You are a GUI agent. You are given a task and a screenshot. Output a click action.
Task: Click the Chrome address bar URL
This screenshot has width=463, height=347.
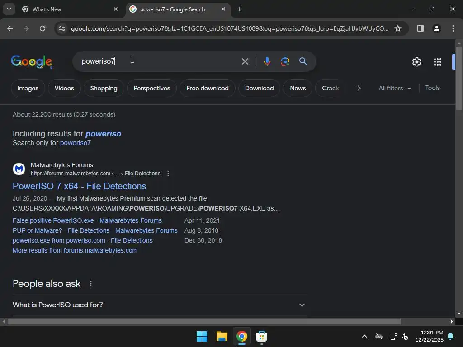[230, 28]
